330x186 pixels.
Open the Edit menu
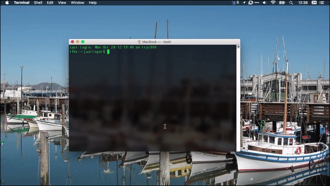coord(50,3)
